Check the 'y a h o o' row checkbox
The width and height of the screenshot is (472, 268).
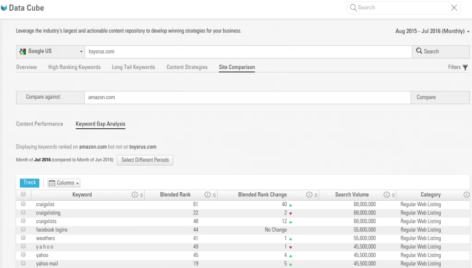click(23, 246)
